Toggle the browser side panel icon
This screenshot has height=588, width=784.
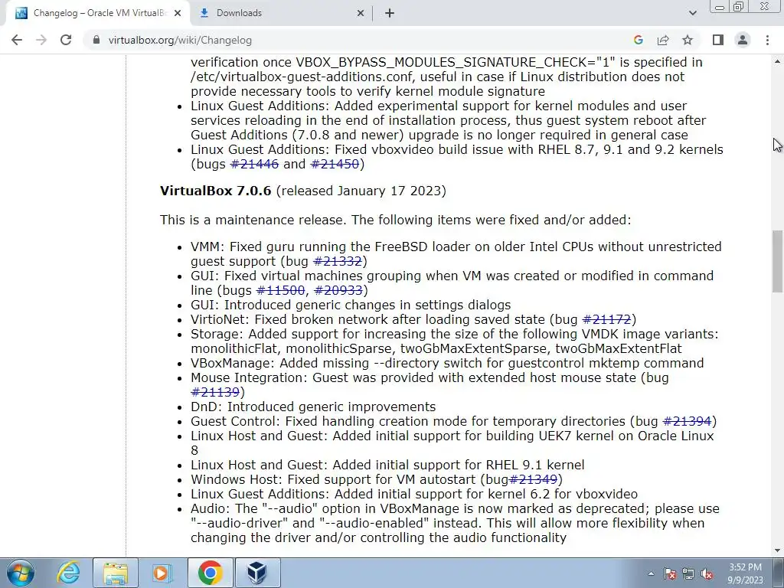click(x=718, y=40)
